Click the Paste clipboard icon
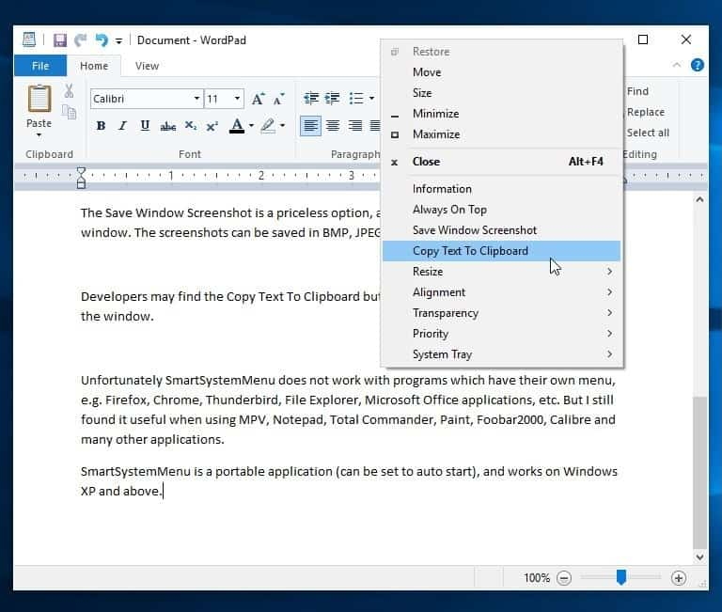The height and width of the screenshot is (612, 722). 39,99
